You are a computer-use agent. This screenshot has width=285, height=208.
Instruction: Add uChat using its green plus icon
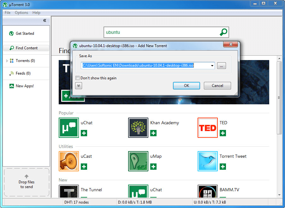84,133
